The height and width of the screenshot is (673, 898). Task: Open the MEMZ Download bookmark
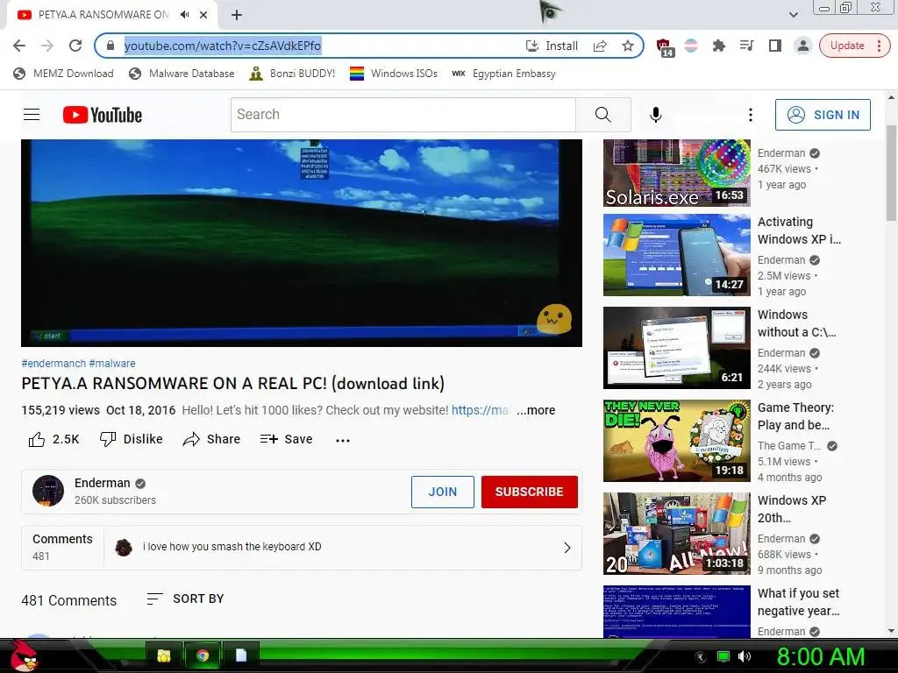click(x=63, y=74)
